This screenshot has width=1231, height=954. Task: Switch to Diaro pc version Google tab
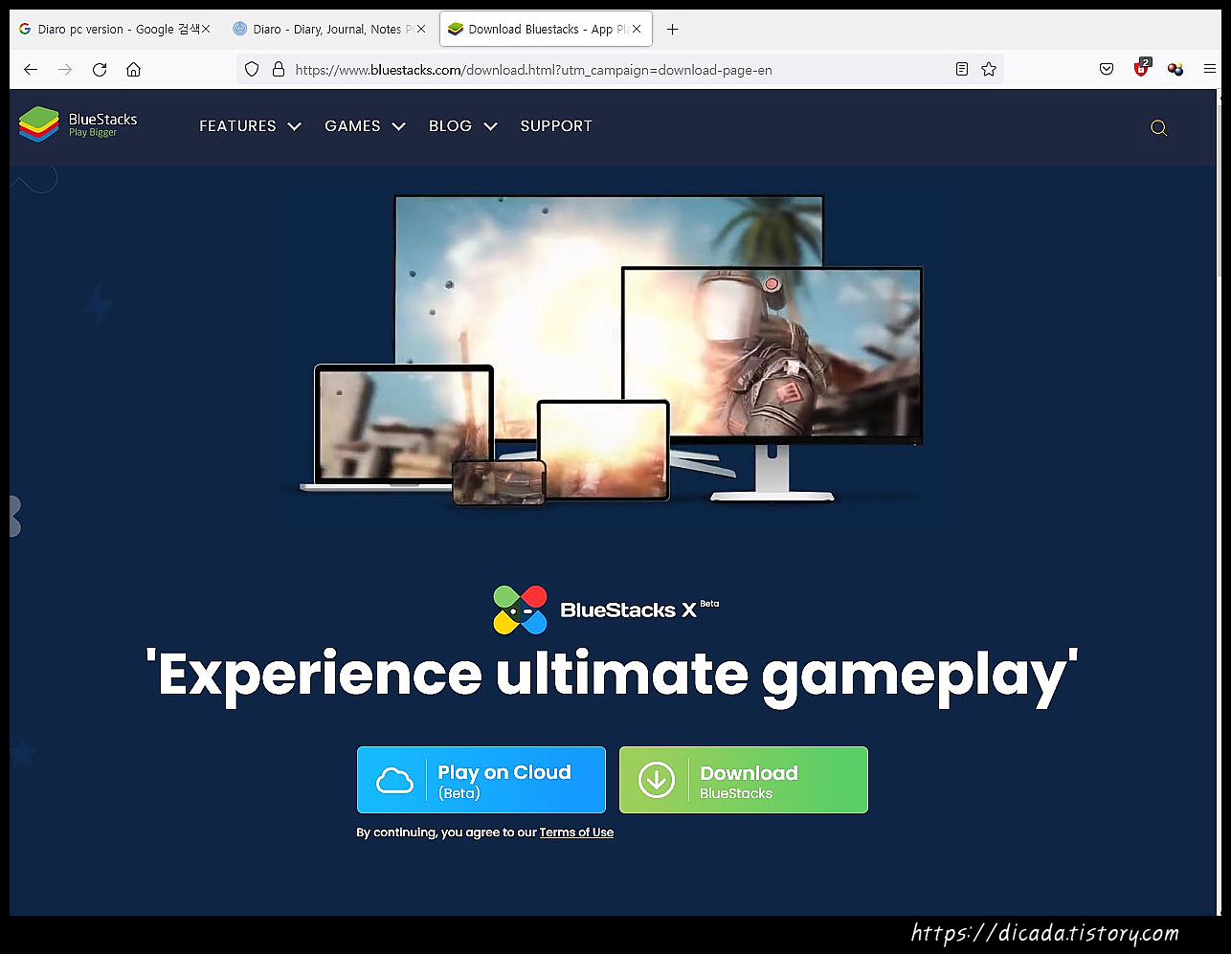click(115, 29)
